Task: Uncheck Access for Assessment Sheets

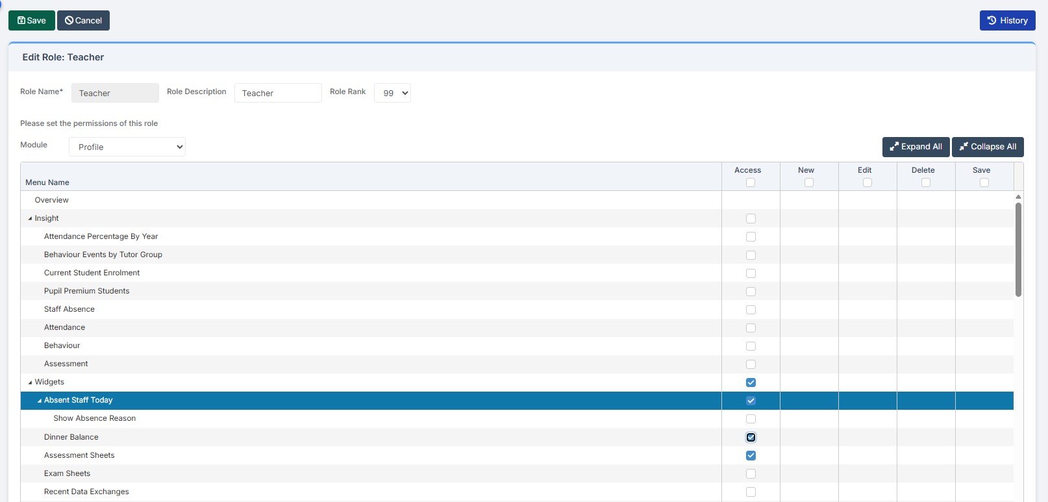Action: click(x=751, y=455)
